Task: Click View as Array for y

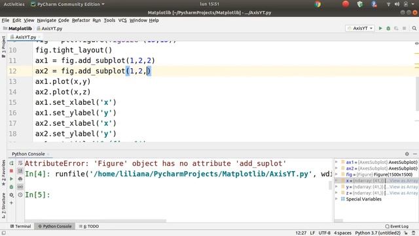Action: pyautogui.click(x=404, y=187)
